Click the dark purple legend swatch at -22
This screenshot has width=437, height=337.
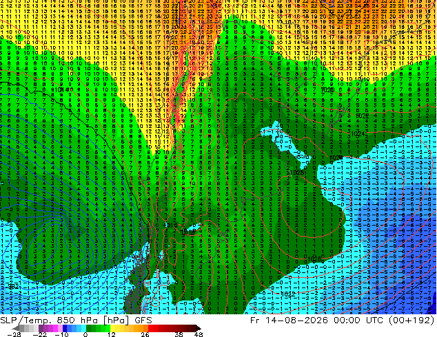[x=41, y=328]
